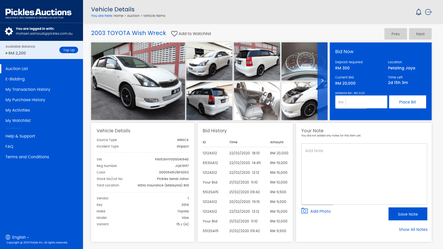Image resolution: width=443 pixels, height=249 pixels.
Task: Click the Top Up button
Action: tap(69, 50)
